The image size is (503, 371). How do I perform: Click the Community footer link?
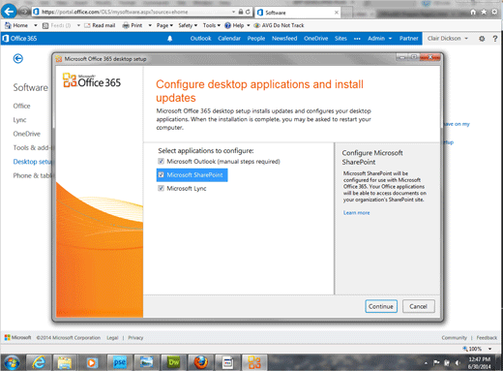(454, 338)
